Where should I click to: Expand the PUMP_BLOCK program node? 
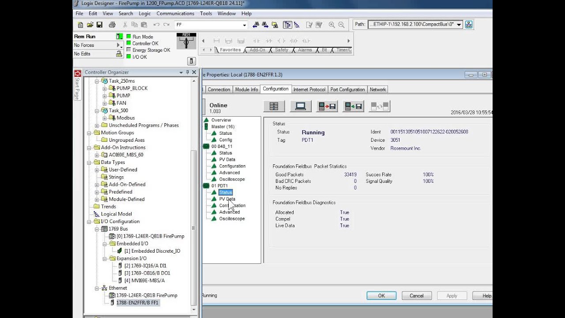105,88
